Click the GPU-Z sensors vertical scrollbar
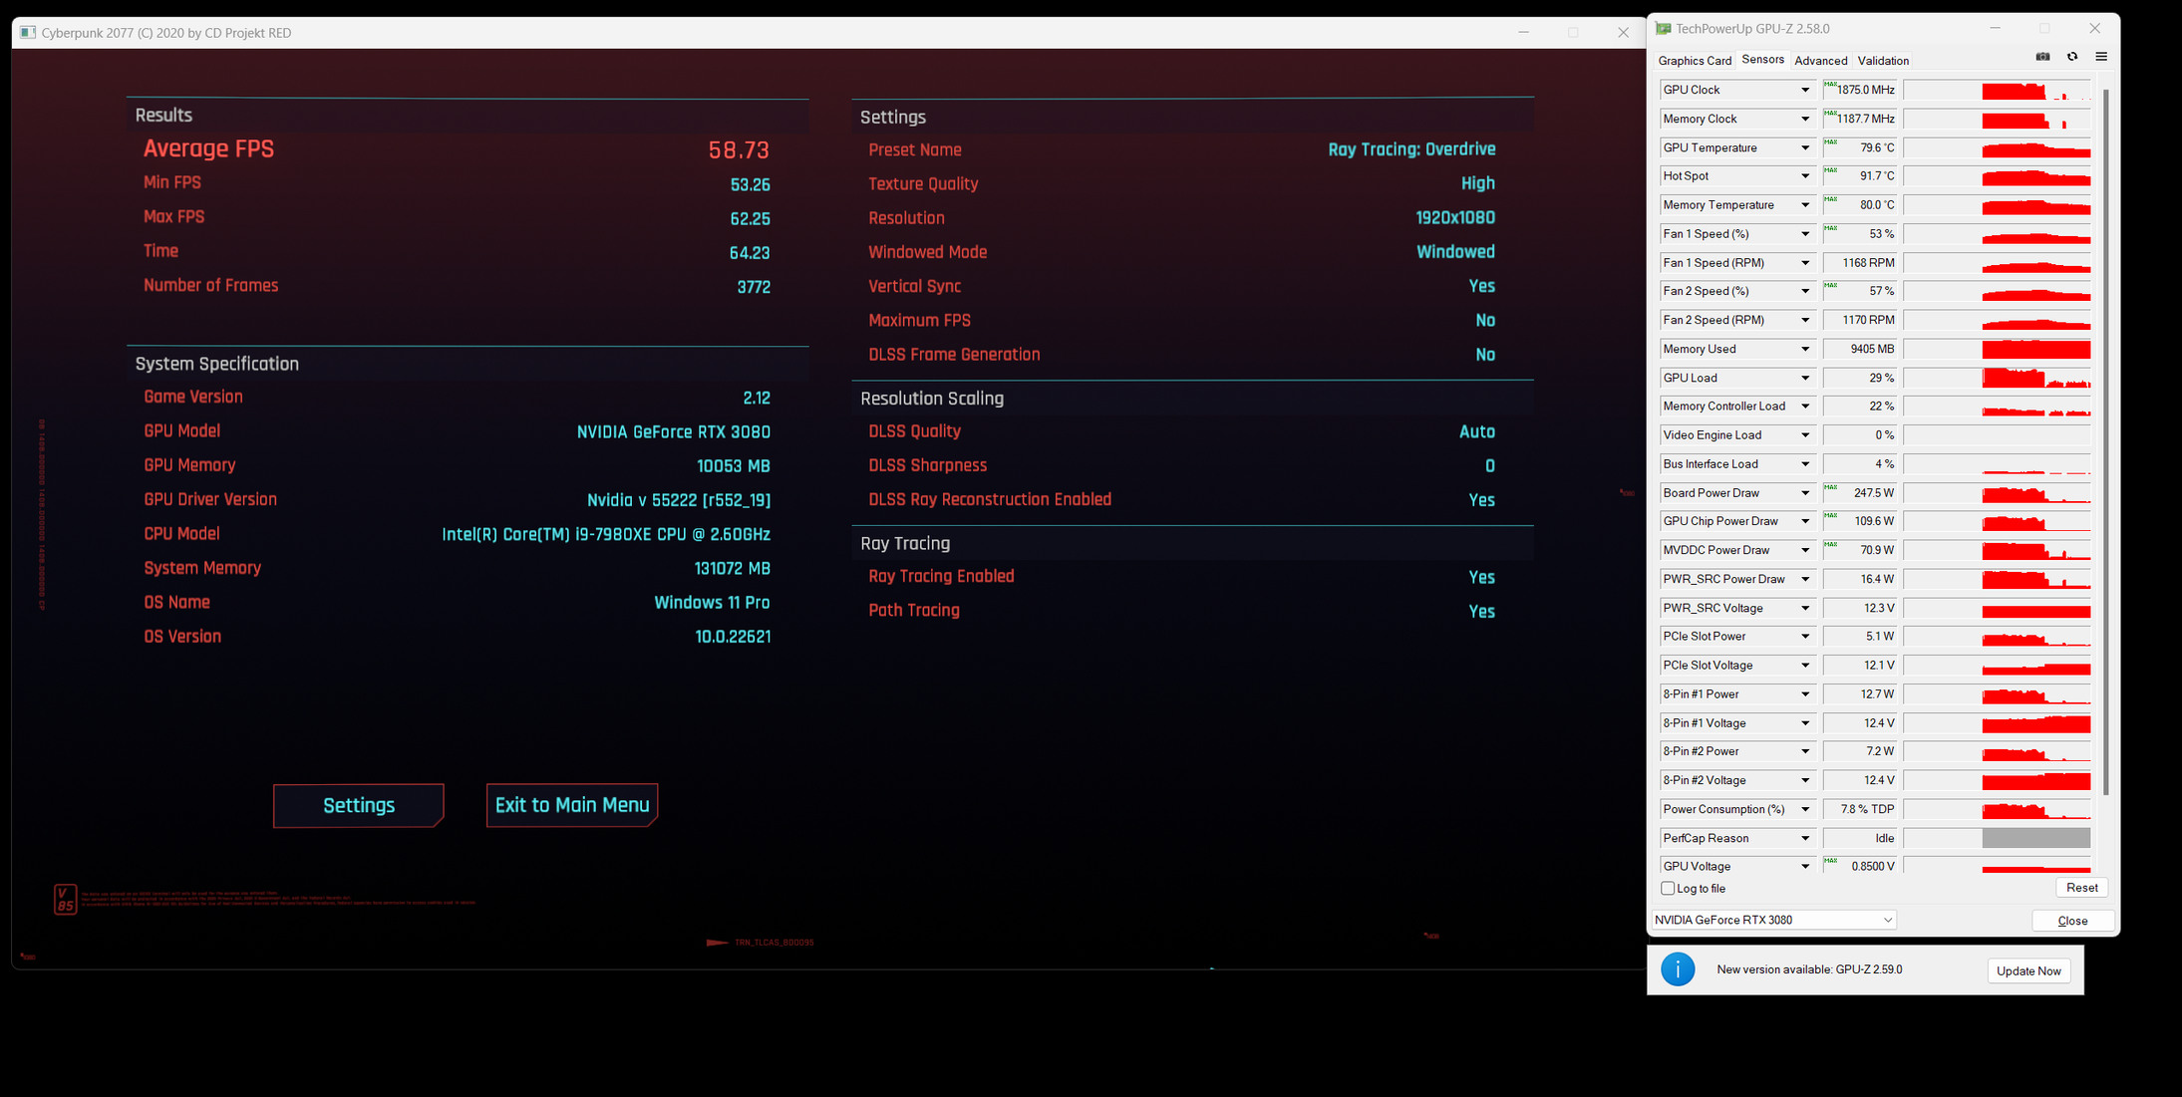 [x=2105, y=441]
